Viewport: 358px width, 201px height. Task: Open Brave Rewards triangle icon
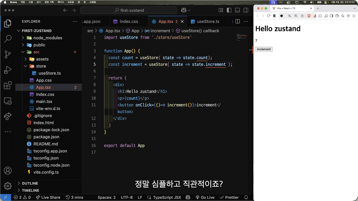pyautogui.click(x=315, y=16)
